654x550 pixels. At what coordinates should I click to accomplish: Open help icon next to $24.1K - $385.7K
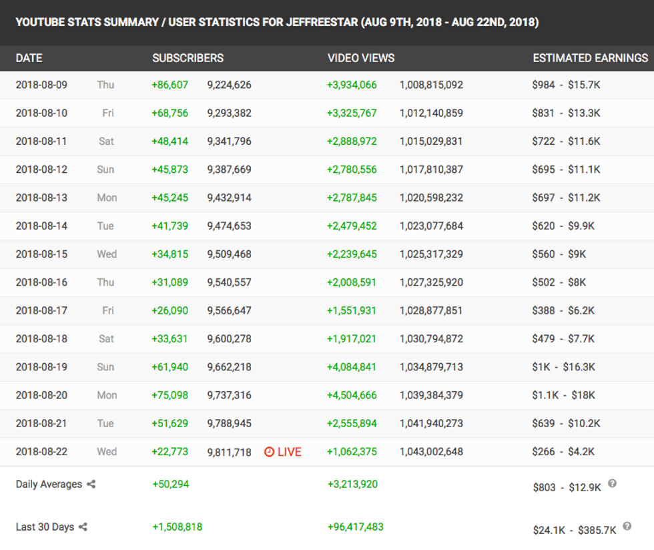[x=627, y=527]
